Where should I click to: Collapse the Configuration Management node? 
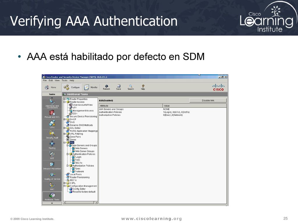pyautogui.click(x=65, y=186)
